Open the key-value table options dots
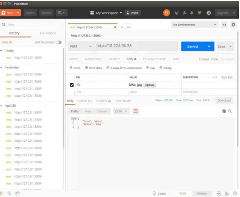This screenshot has height=197, width=240. pyautogui.click(x=215, y=77)
